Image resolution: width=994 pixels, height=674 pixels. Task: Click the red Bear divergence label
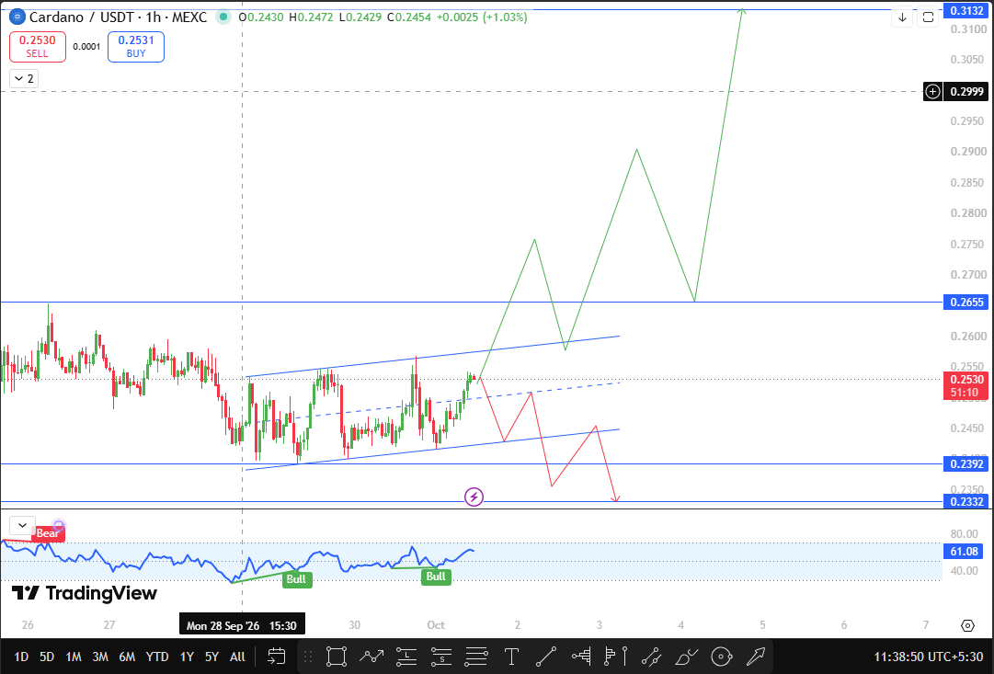(48, 533)
